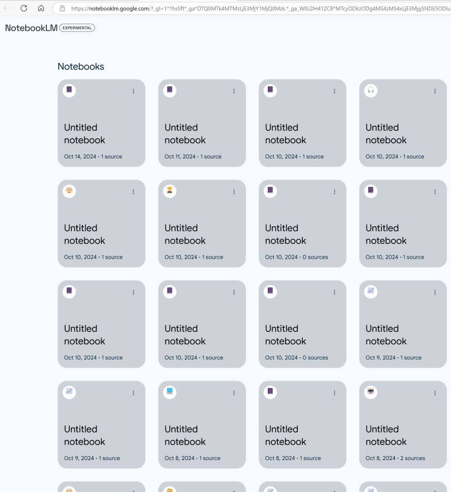This screenshot has width=451, height=492.
Task: Reload the page with the refresh icon
Action: tap(24, 8)
